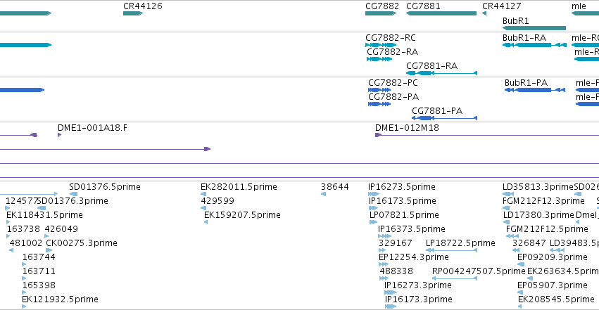Click the CG7881-PA protein glyph
Image resolution: width=599 pixels, height=310 pixels.
[444, 118]
